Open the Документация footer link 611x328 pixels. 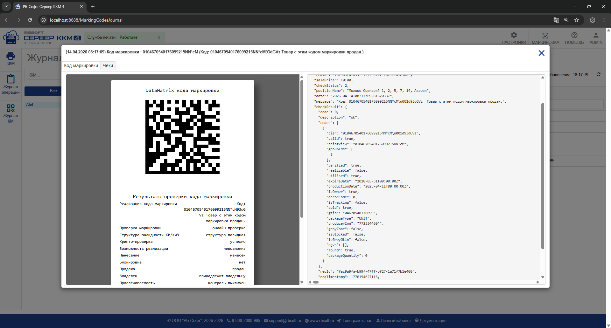coord(431,320)
